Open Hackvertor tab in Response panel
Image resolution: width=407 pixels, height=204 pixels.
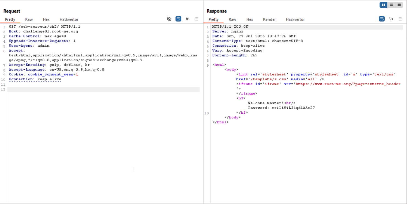[295, 19]
